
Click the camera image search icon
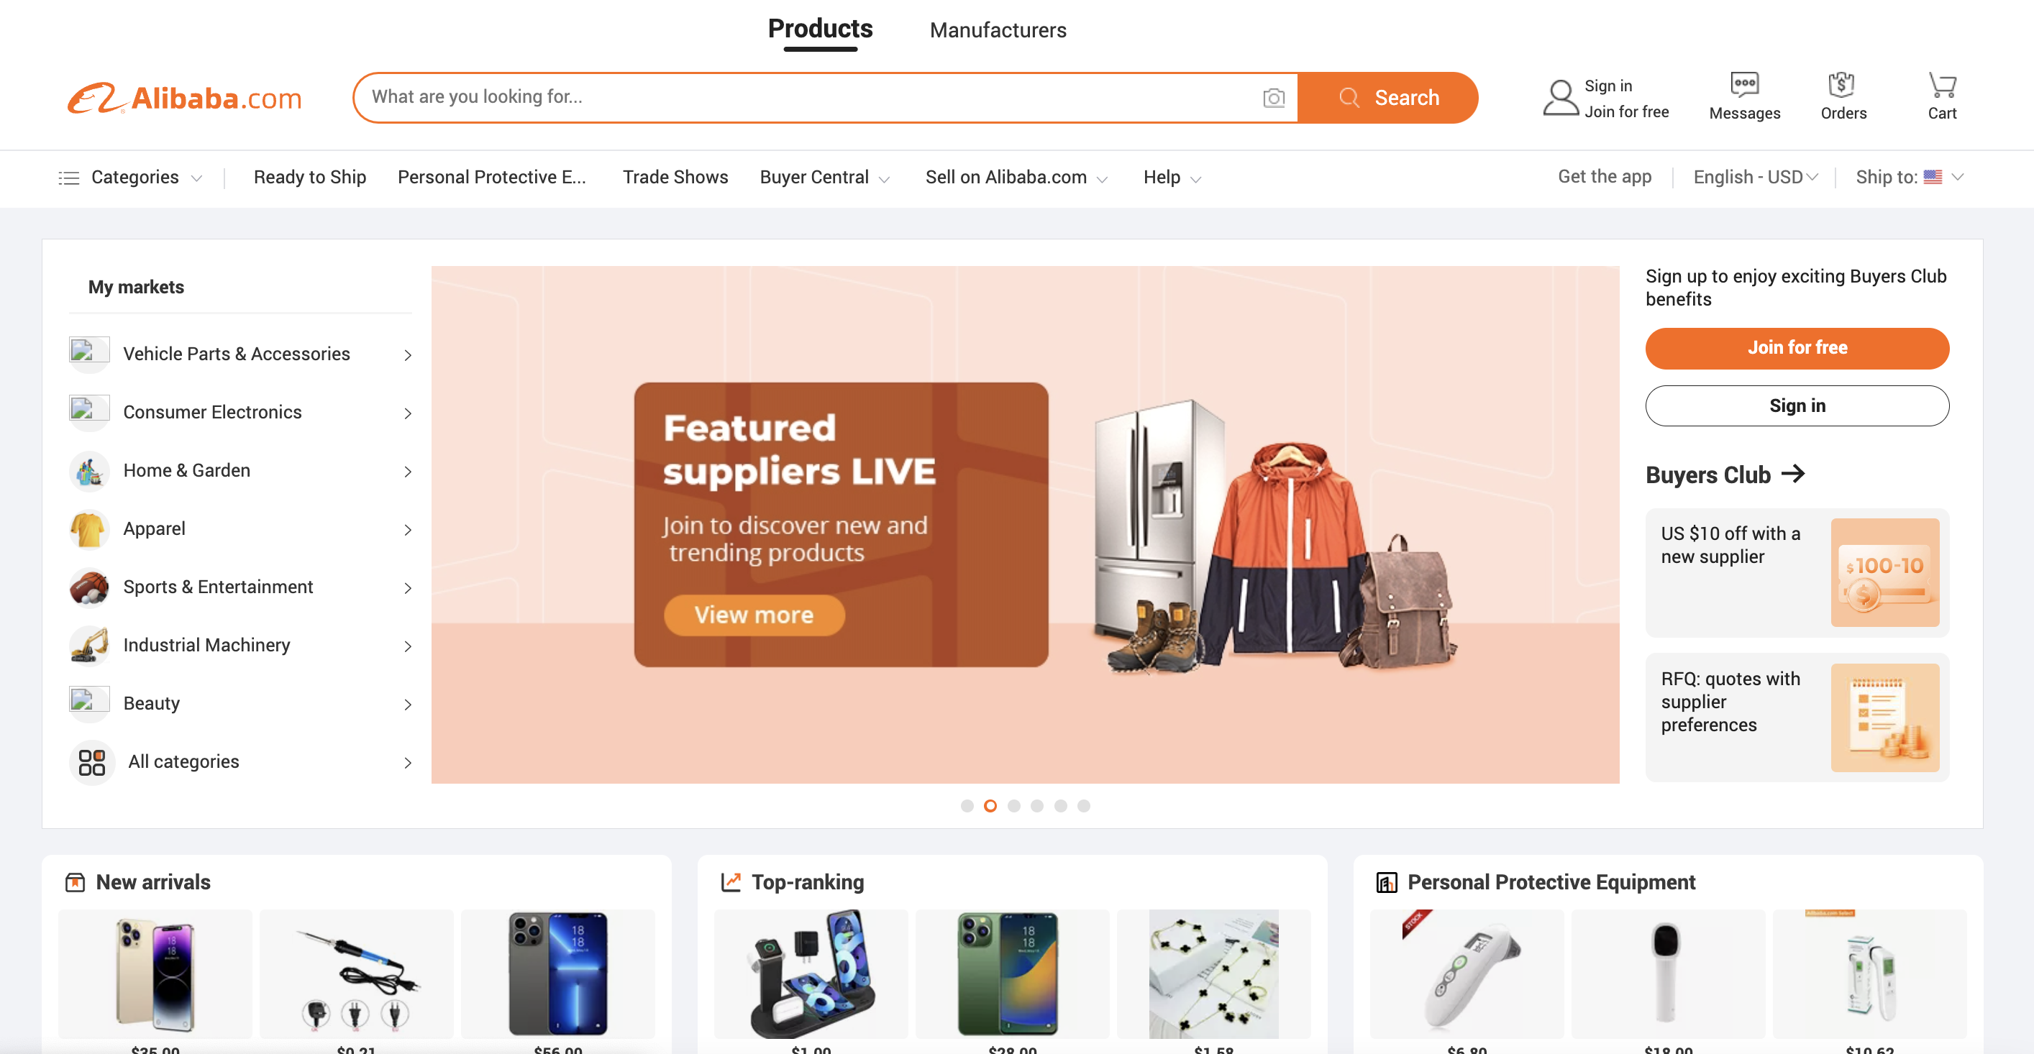[x=1273, y=98]
